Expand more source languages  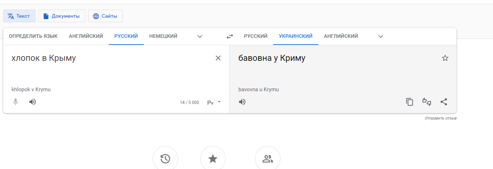(x=200, y=36)
